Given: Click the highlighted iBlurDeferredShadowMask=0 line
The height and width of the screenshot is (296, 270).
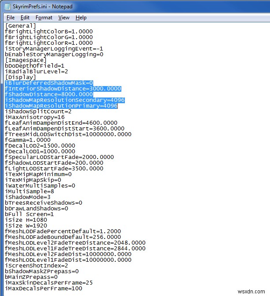Looking at the screenshot, I should (x=49, y=83).
